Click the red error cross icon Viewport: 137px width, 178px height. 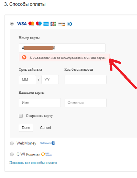tap(24, 57)
